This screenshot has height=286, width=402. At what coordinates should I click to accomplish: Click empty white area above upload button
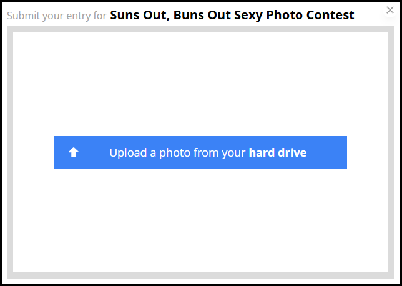click(200, 84)
